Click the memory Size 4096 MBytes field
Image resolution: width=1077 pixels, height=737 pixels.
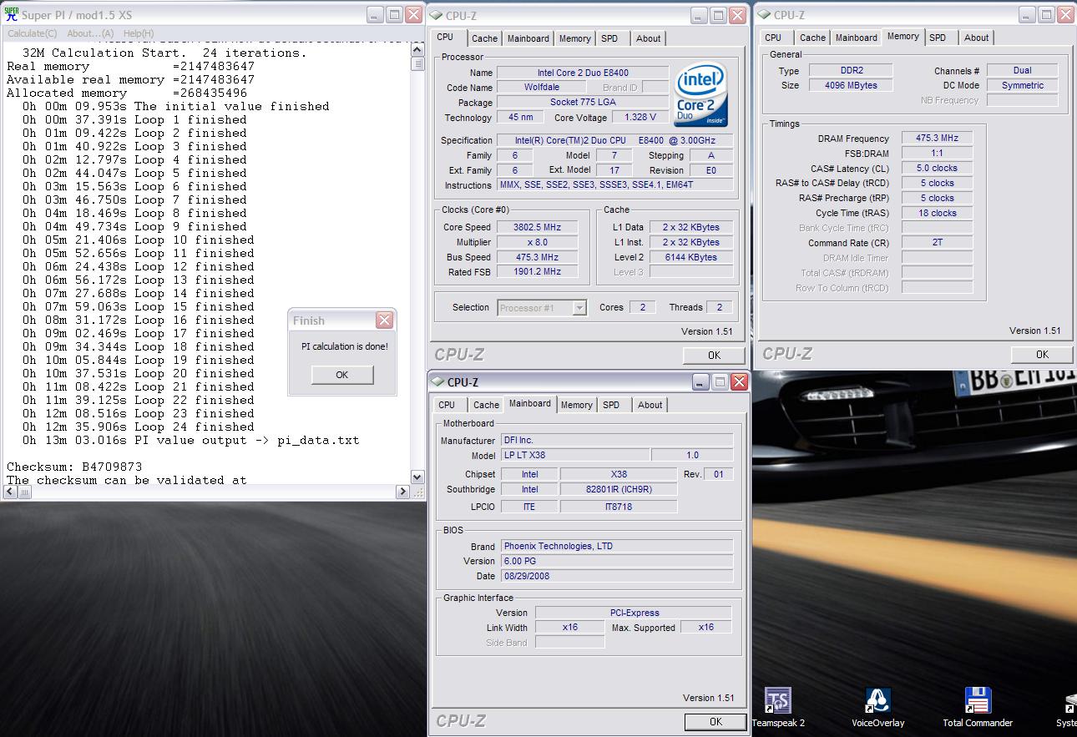point(849,85)
